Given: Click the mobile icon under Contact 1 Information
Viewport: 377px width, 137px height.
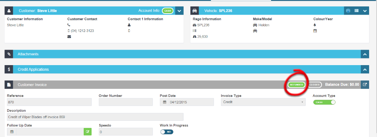Looking at the screenshot, I should (129, 31).
